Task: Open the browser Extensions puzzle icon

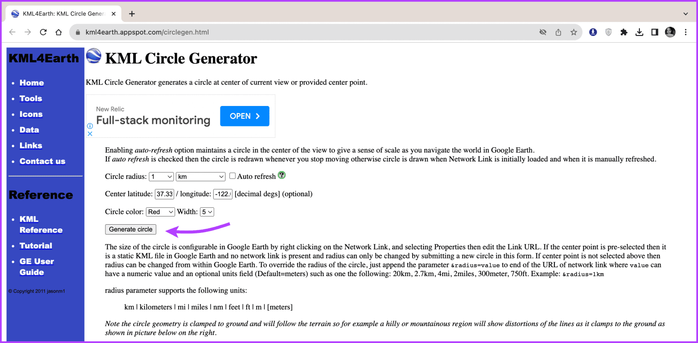Action: point(624,32)
